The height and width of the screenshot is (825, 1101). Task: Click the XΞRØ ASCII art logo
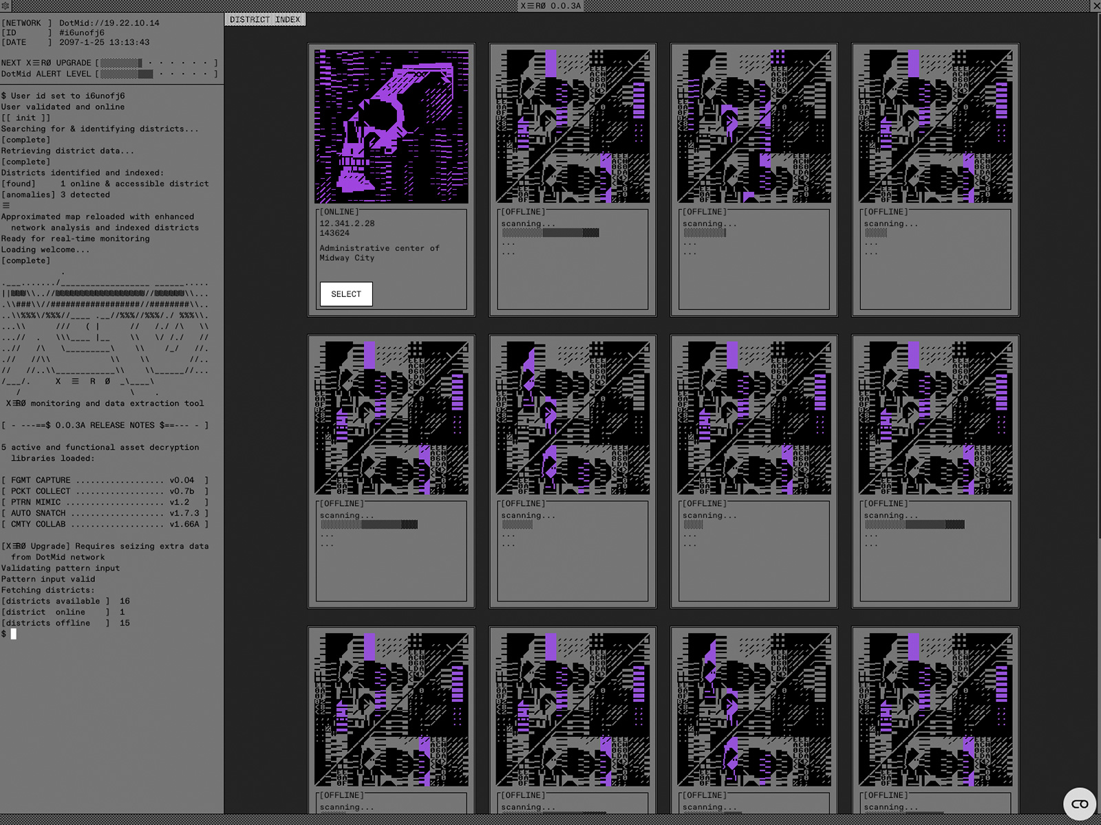click(x=105, y=337)
